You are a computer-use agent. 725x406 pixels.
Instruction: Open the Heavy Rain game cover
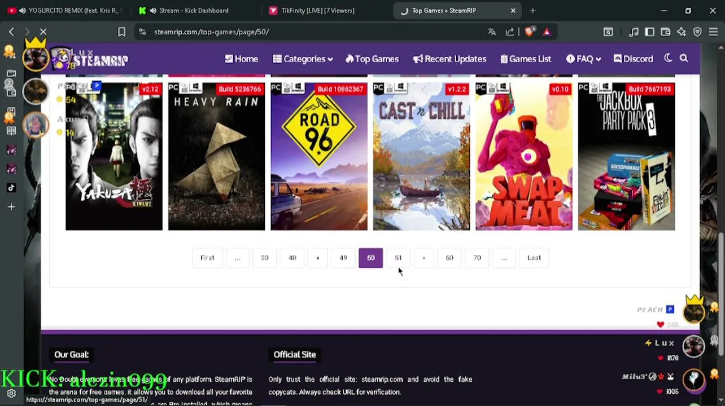[216, 156]
